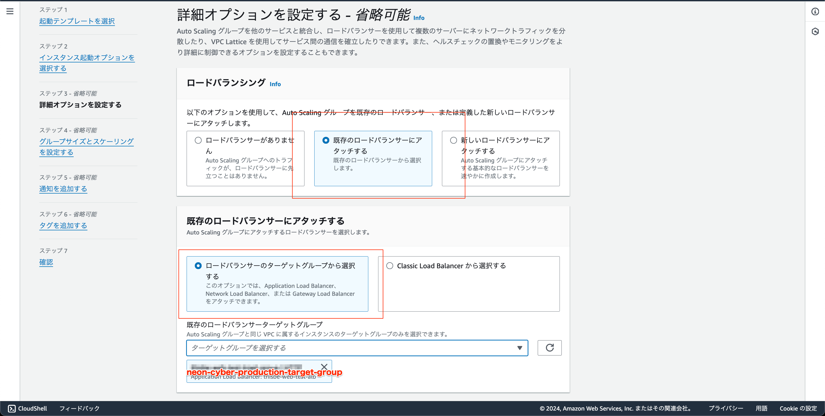Open 通知を追加する in step 5
The height and width of the screenshot is (416, 825).
(63, 189)
